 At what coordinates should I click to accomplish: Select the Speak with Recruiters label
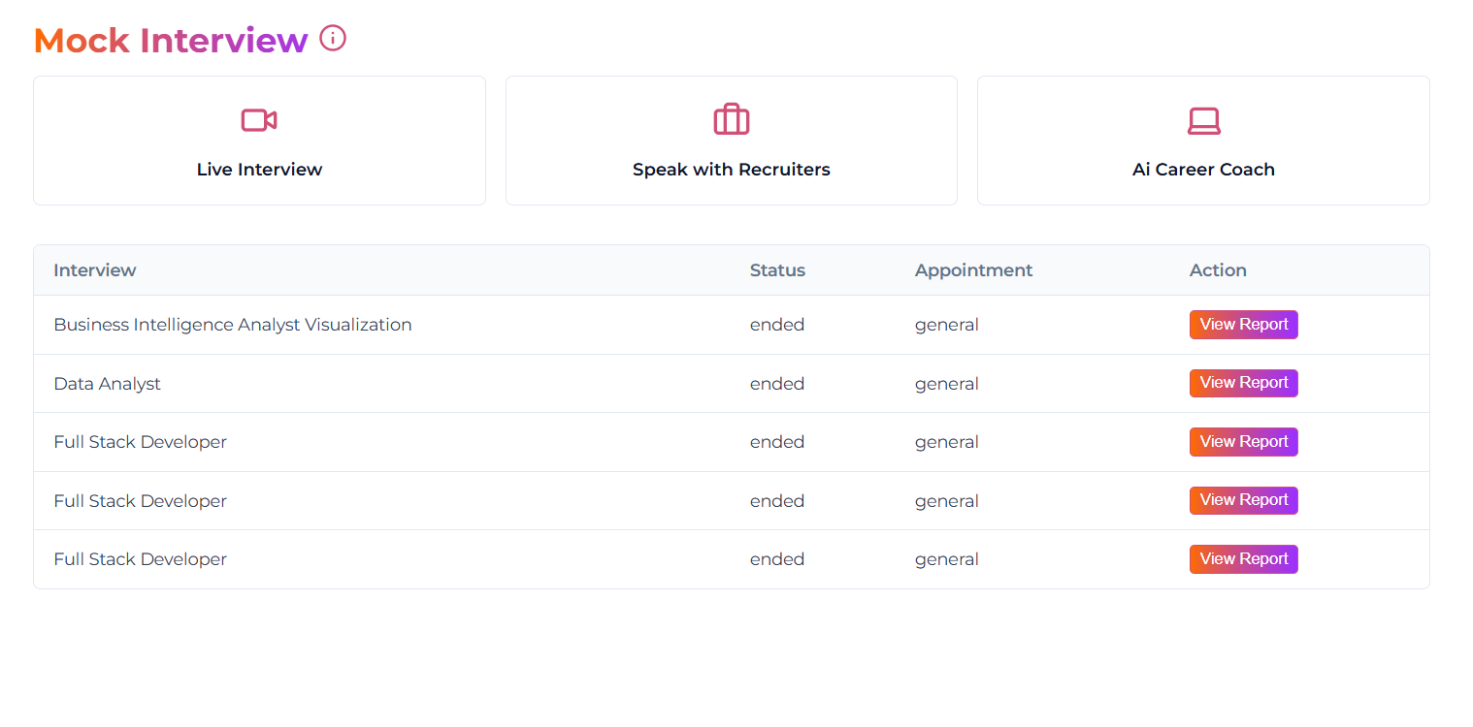(731, 170)
